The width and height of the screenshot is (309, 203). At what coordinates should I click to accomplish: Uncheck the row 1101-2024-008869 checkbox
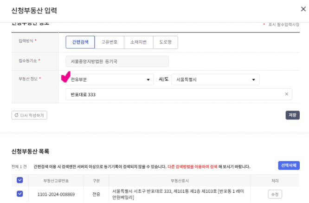click(x=19, y=194)
